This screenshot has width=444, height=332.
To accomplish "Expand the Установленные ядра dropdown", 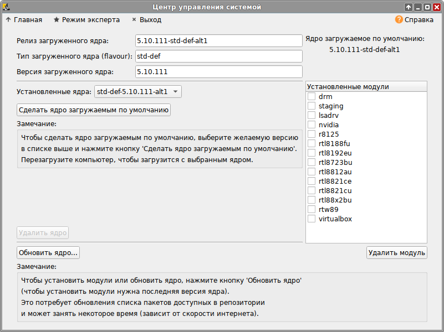I will pyautogui.click(x=138, y=92).
